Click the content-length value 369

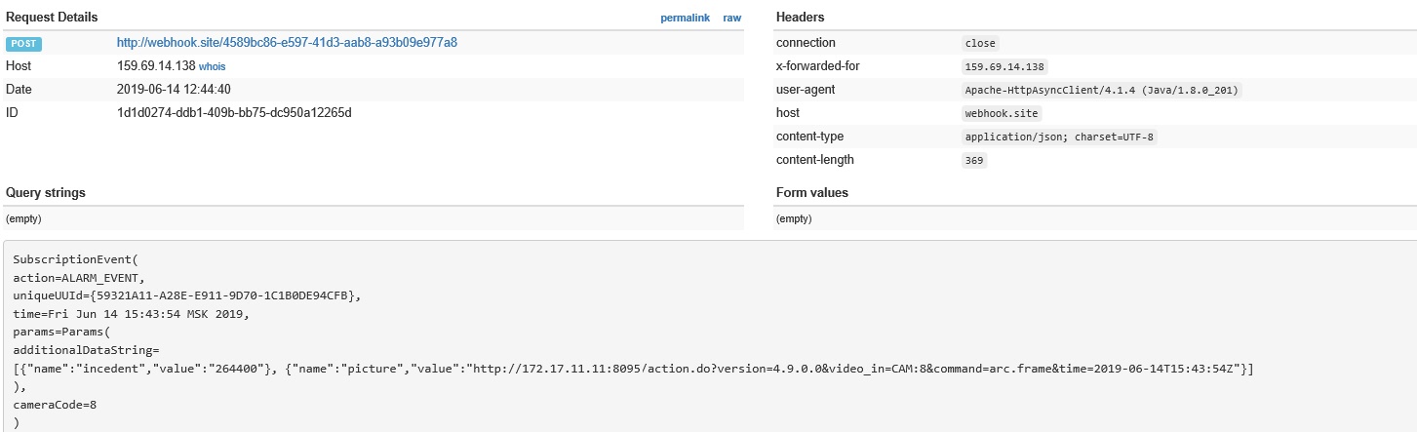[974, 161]
